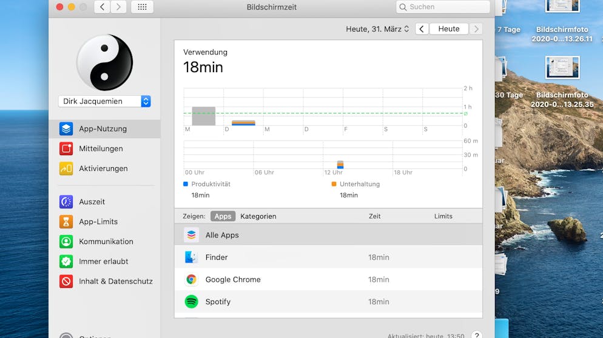The width and height of the screenshot is (603, 338).
Task: Open the Dirk Jacquemien user dropdown
Action: [x=104, y=101]
